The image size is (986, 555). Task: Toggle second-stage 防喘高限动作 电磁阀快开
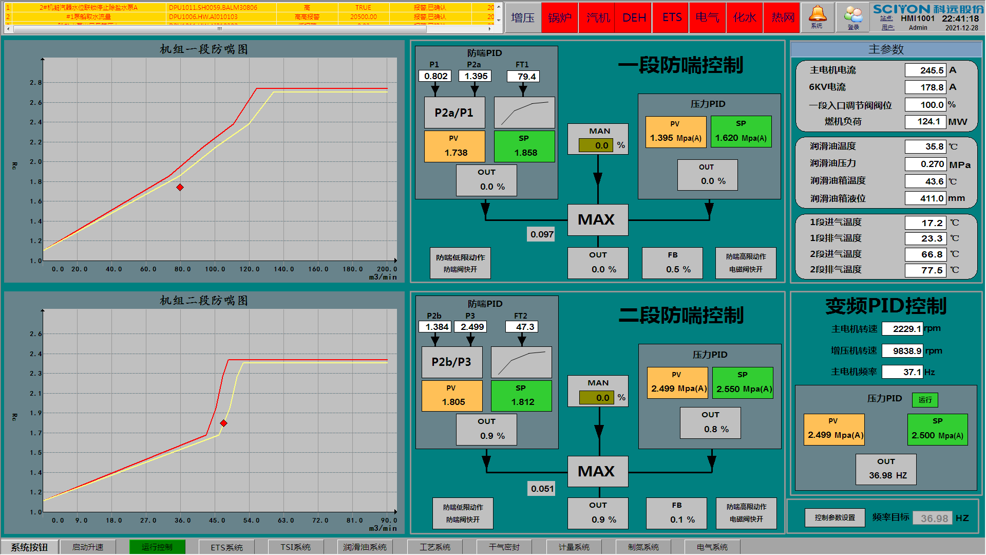746,513
